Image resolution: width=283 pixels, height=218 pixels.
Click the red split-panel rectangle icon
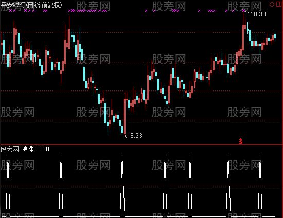click(x=279, y=4)
